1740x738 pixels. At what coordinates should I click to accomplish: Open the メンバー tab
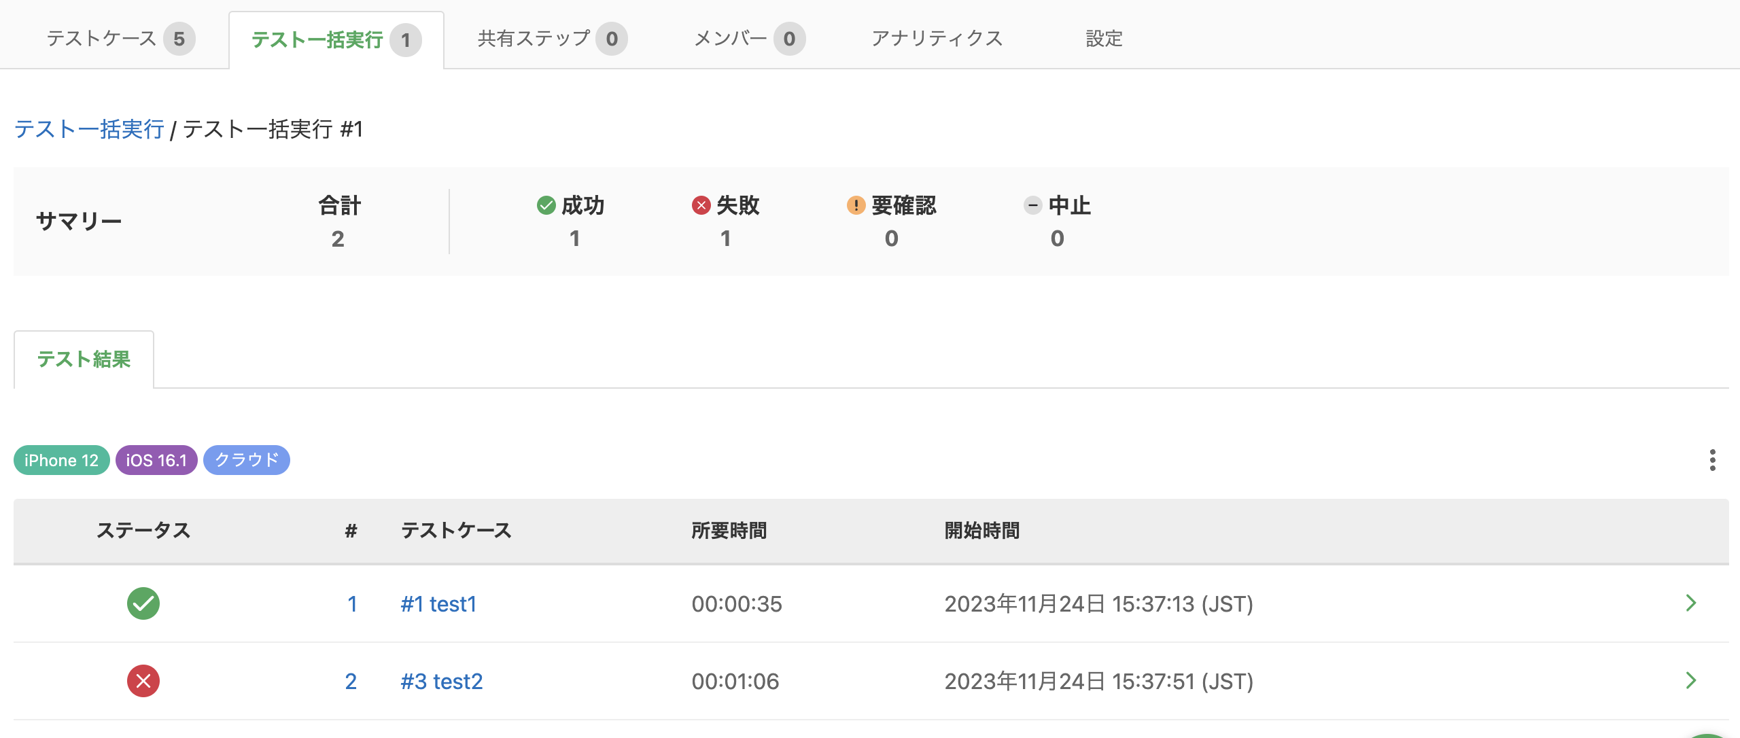pyautogui.click(x=749, y=39)
